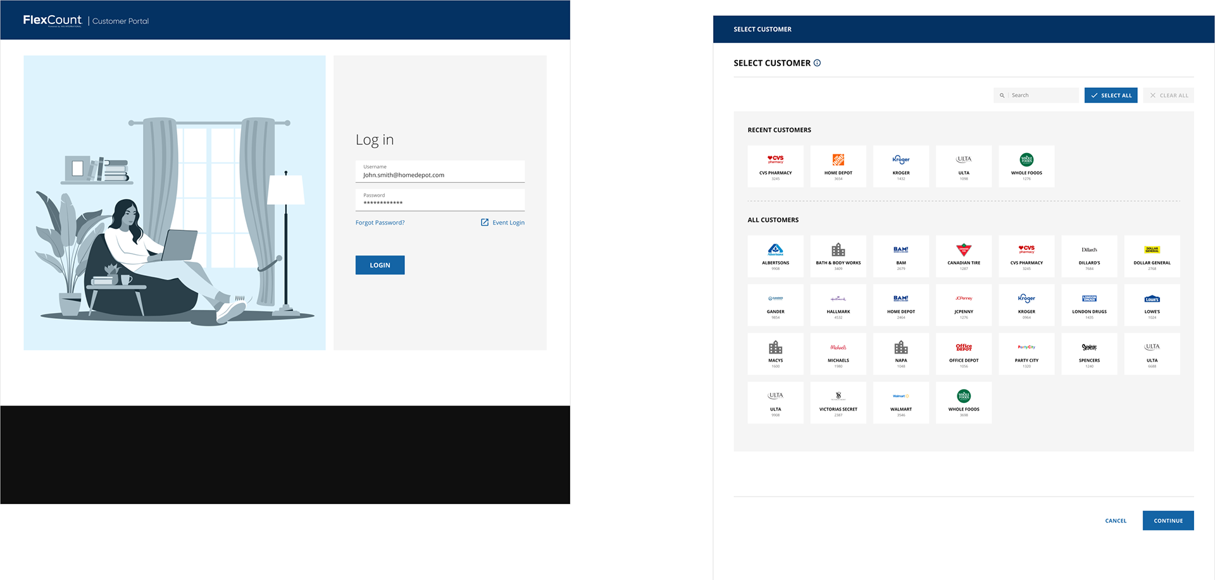This screenshot has width=1215, height=580.
Task: Open the Forgot Password link
Action: 380,223
